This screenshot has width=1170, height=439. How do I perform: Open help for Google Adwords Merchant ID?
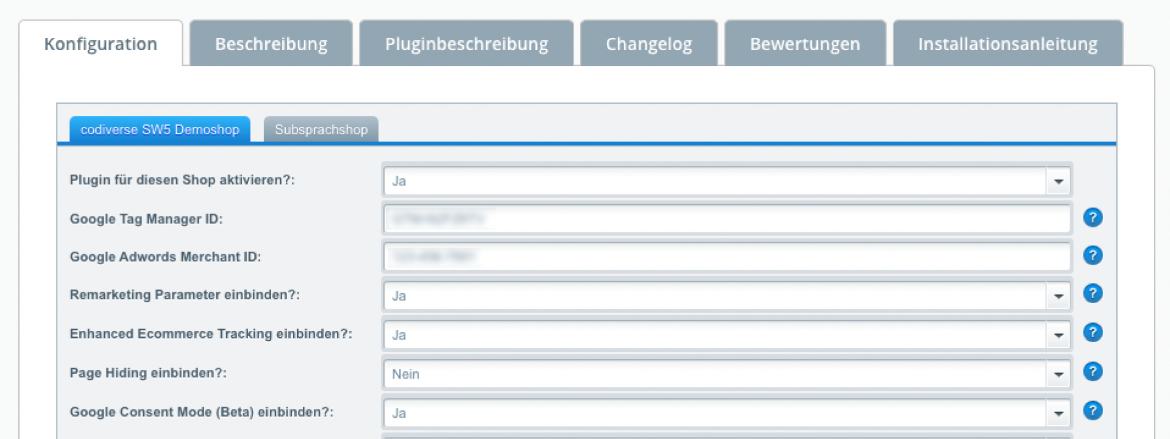[x=1093, y=255]
